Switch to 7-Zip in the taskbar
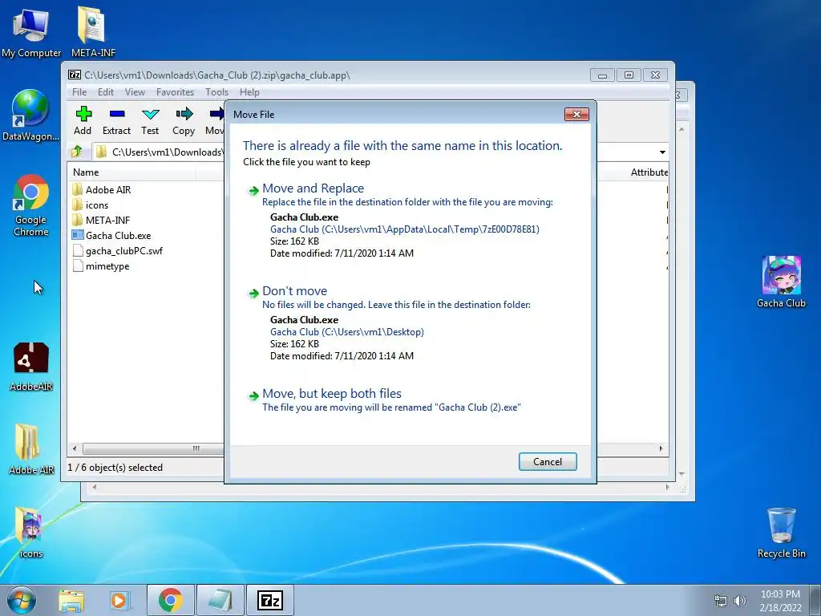The width and height of the screenshot is (821, 616). pos(270,600)
